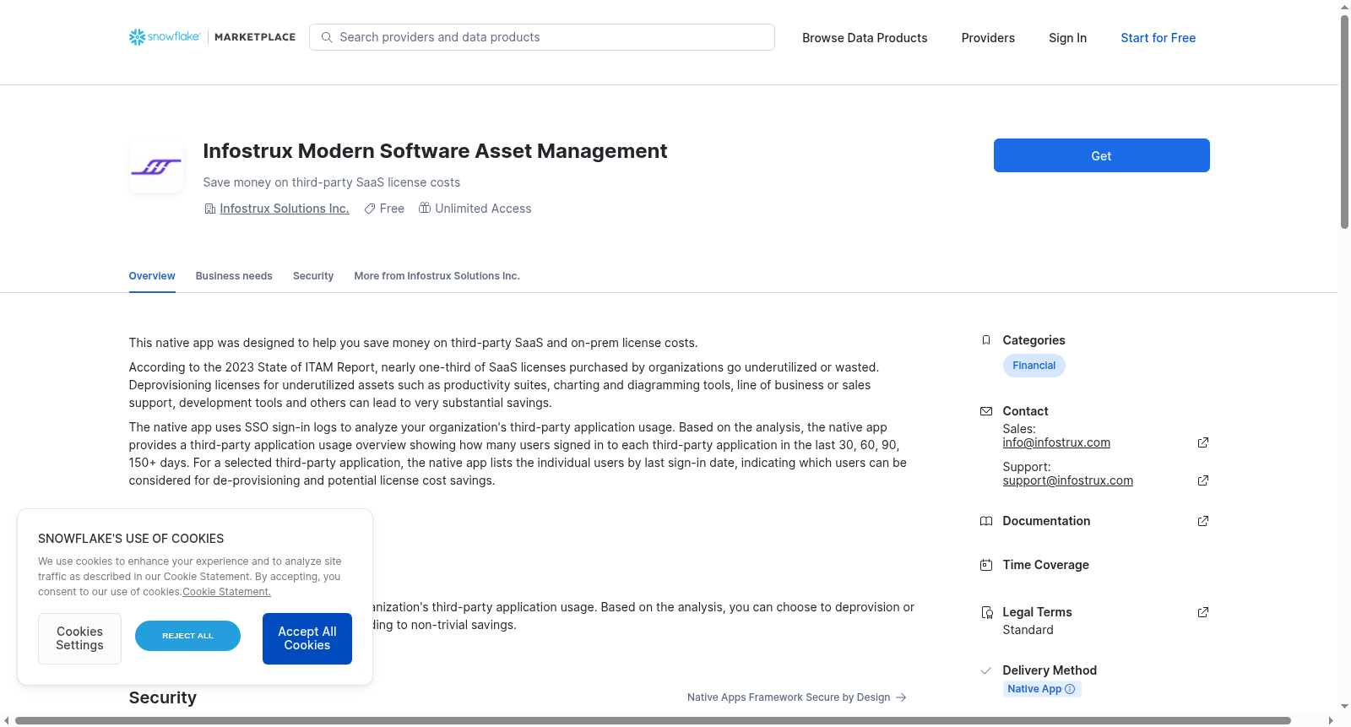The height and width of the screenshot is (727, 1351).
Task: Click the scroll down arrow of vertical scrollbar
Action: (x=1344, y=707)
